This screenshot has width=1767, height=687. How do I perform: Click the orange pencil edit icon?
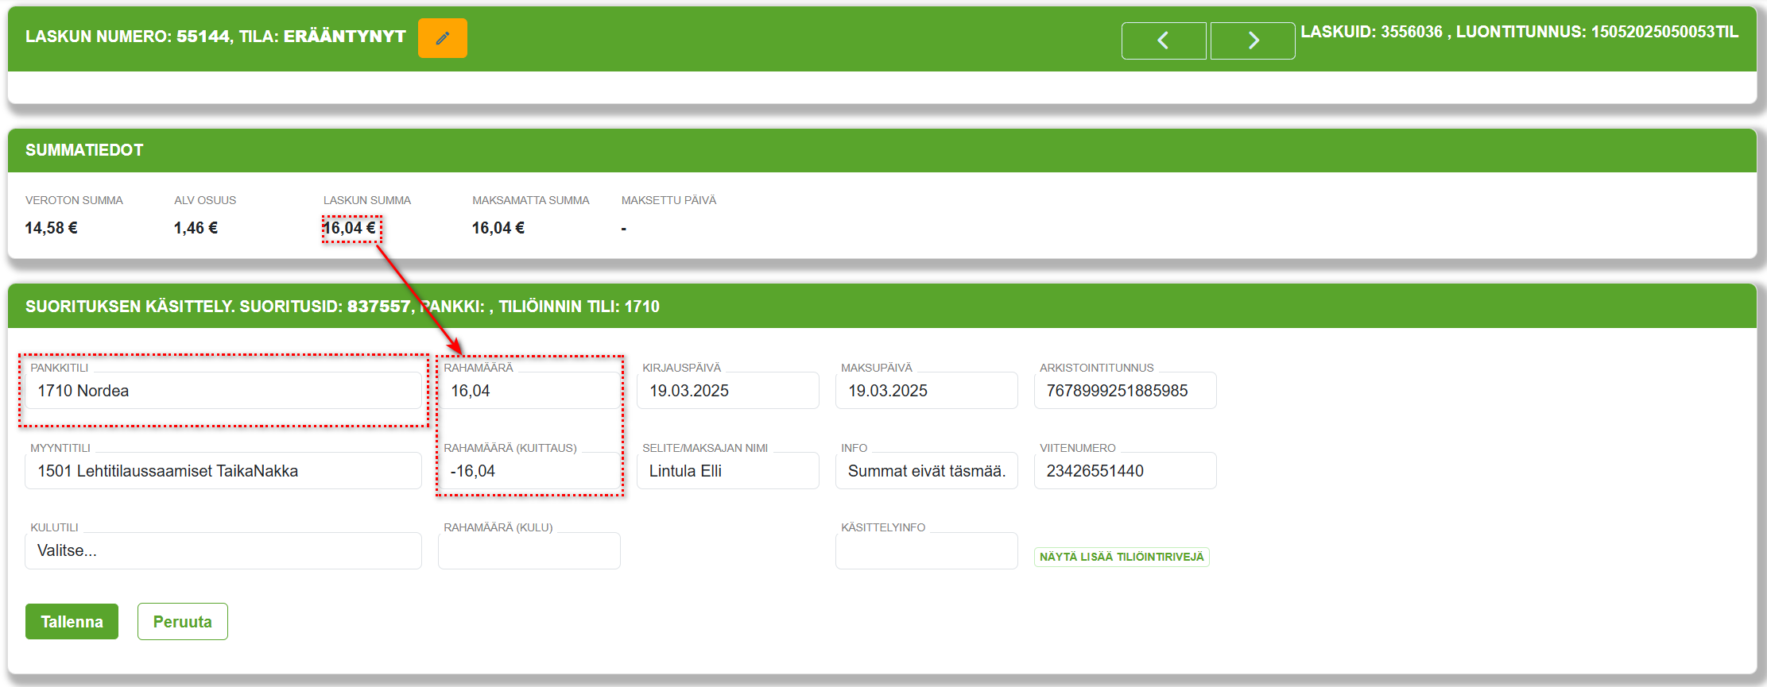point(443,38)
